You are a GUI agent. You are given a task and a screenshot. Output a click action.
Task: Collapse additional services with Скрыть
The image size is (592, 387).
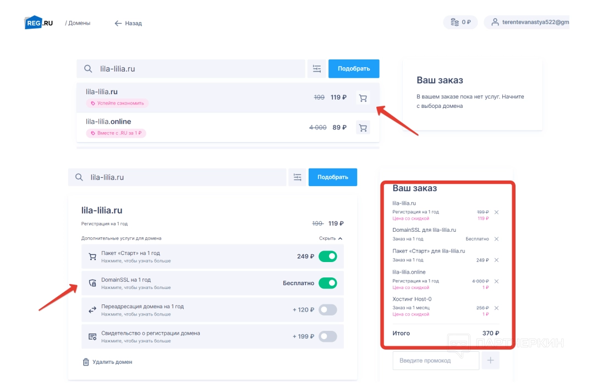[331, 238]
